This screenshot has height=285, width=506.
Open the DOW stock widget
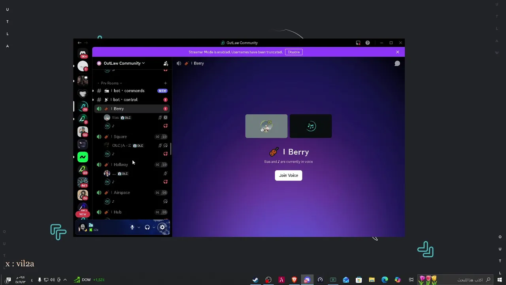pyautogui.click(x=89, y=280)
